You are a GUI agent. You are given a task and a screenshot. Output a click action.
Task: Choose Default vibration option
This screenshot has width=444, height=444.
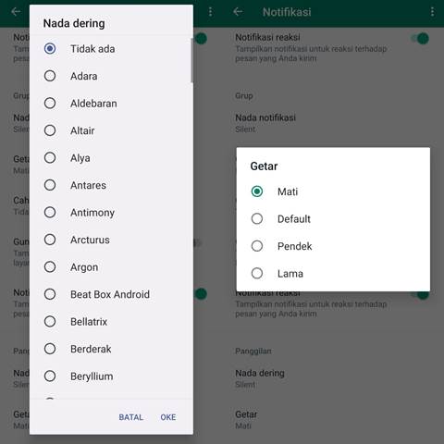333,219
